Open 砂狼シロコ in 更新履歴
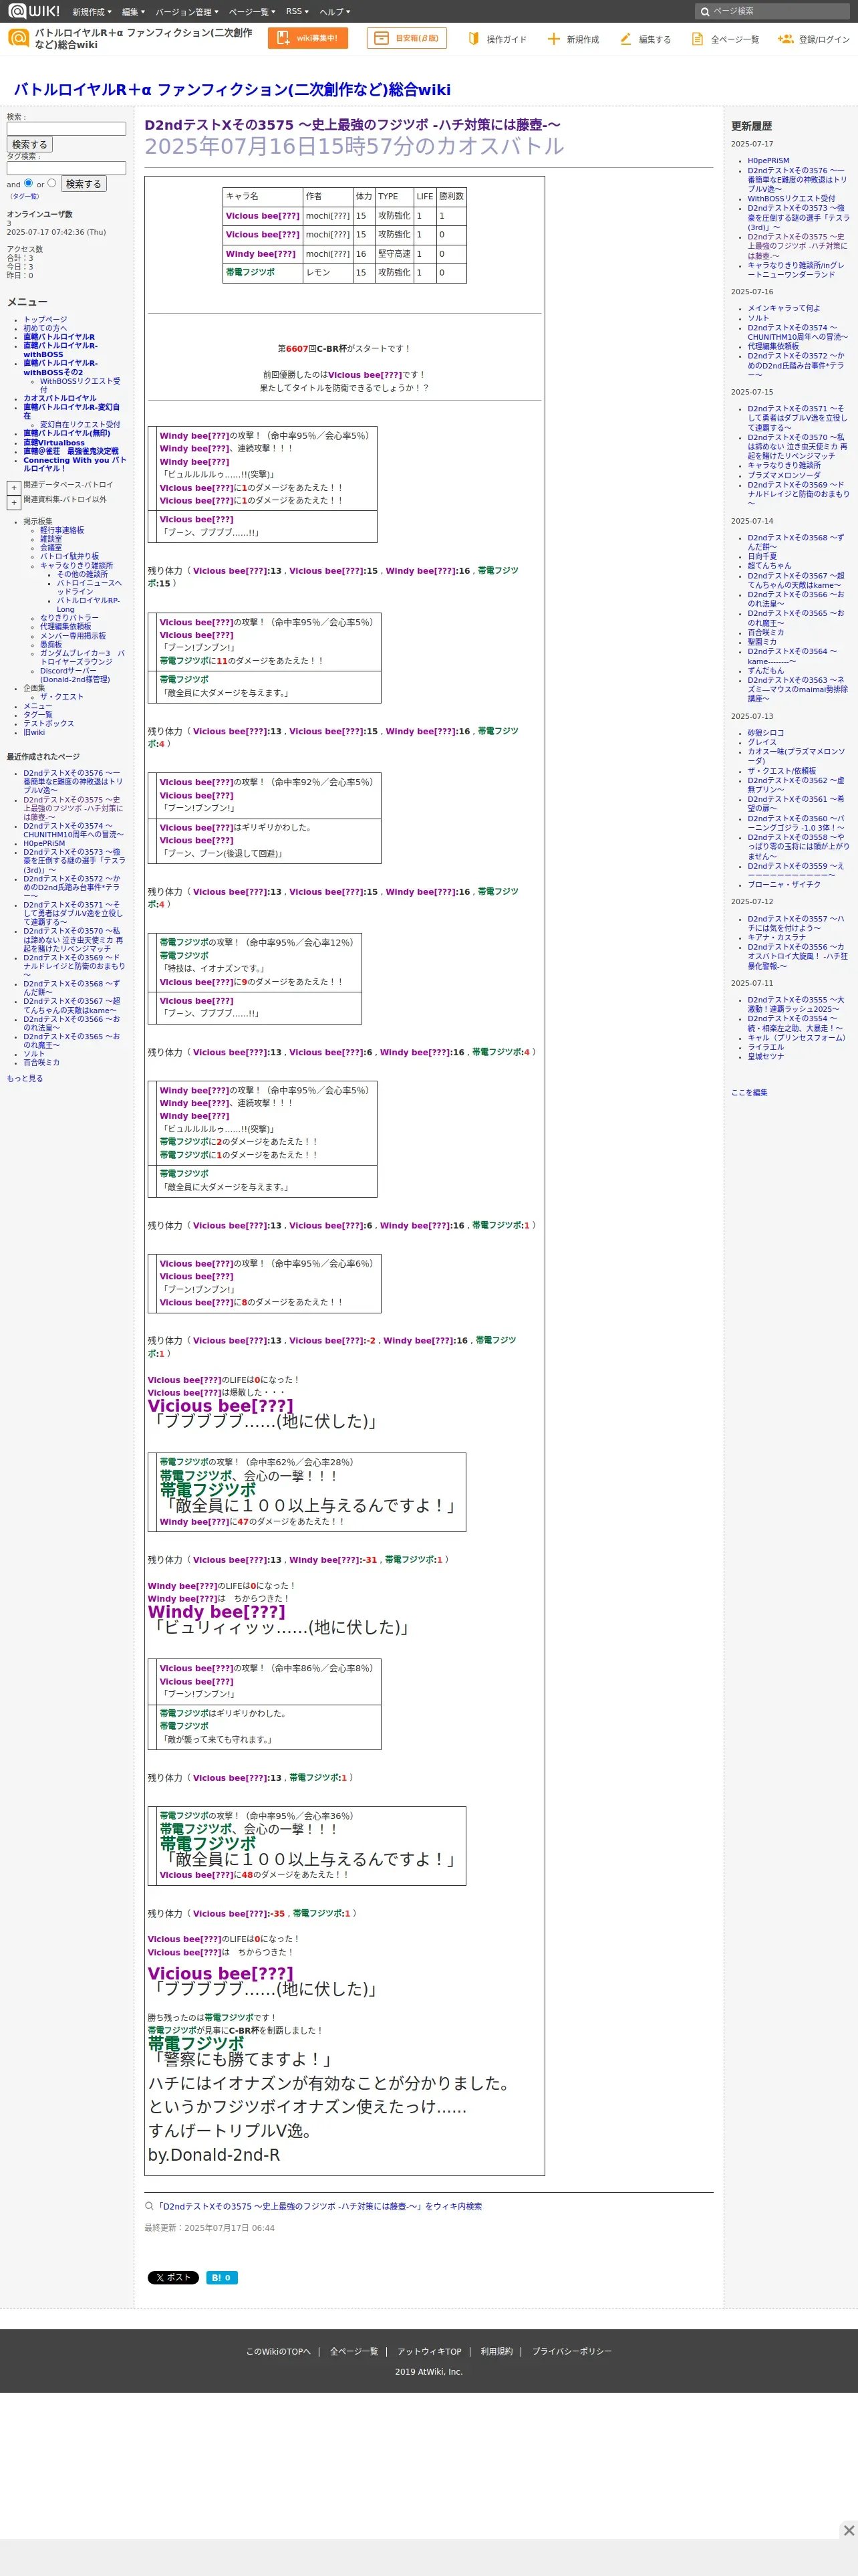Screen dimensions: 858x2576 766,733
